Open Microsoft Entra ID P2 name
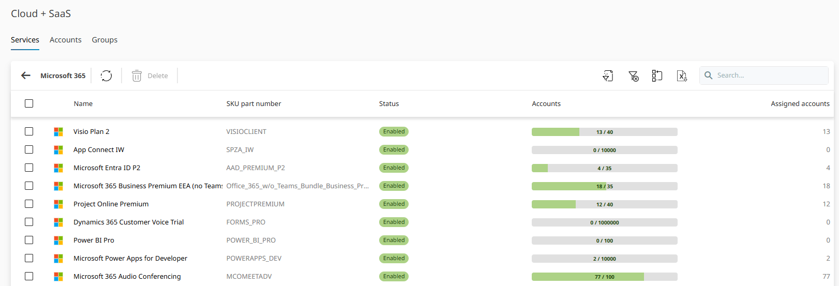Image resolution: width=839 pixels, height=286 pixels. coord(107,168)
